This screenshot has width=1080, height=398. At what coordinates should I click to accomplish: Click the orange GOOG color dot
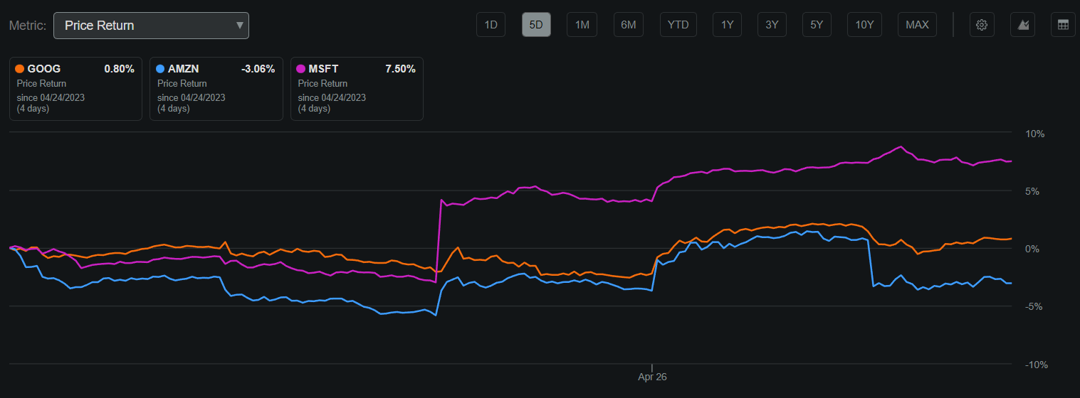coord(20,69)
